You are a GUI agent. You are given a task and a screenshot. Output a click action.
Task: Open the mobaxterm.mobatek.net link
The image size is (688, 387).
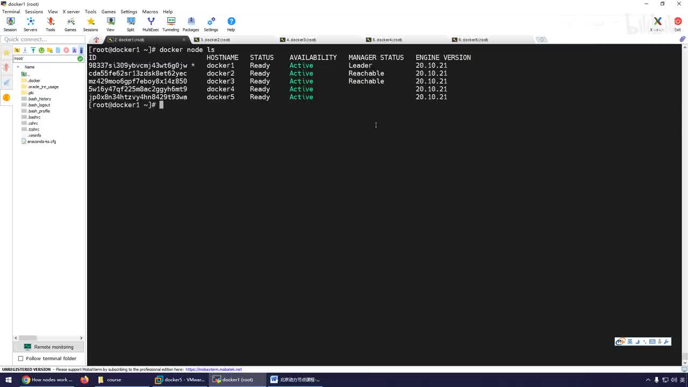[213, 370]
